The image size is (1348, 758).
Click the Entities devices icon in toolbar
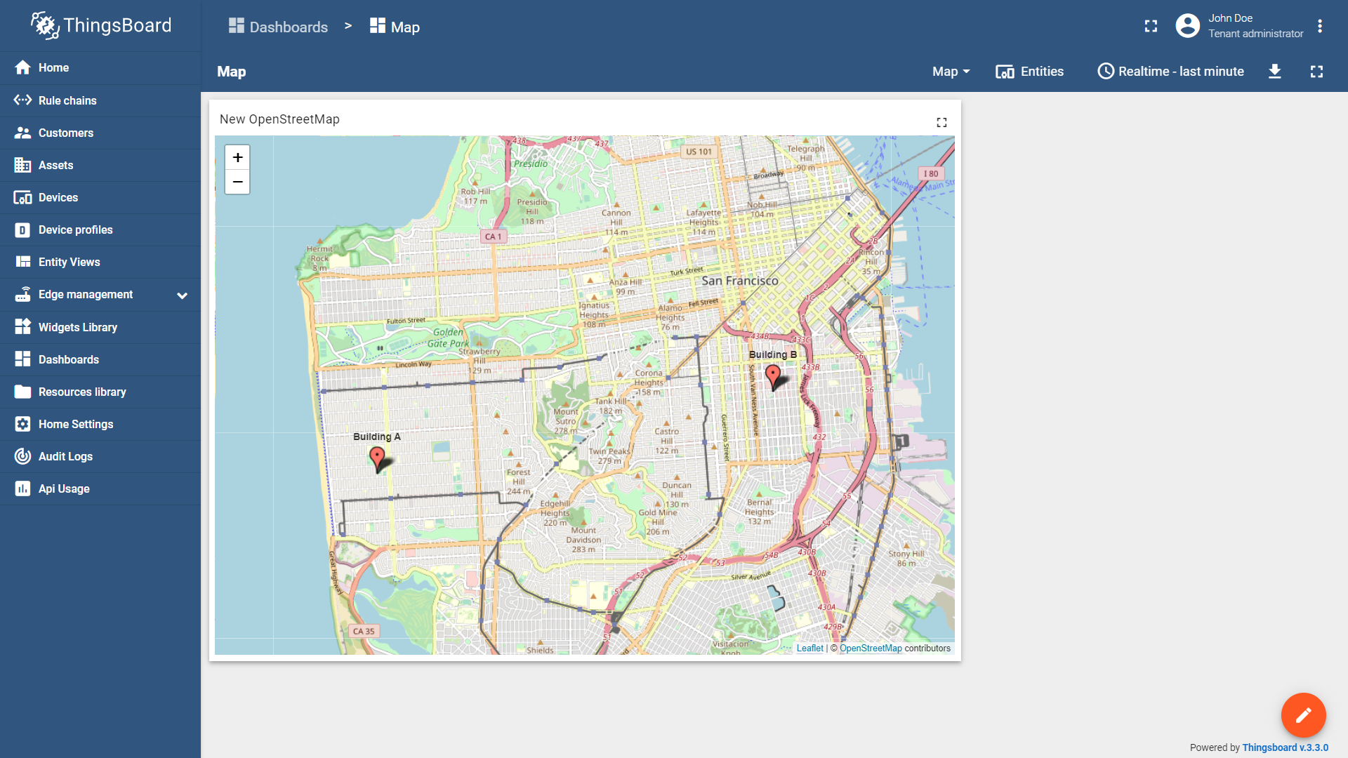(x=1005, y=72)
